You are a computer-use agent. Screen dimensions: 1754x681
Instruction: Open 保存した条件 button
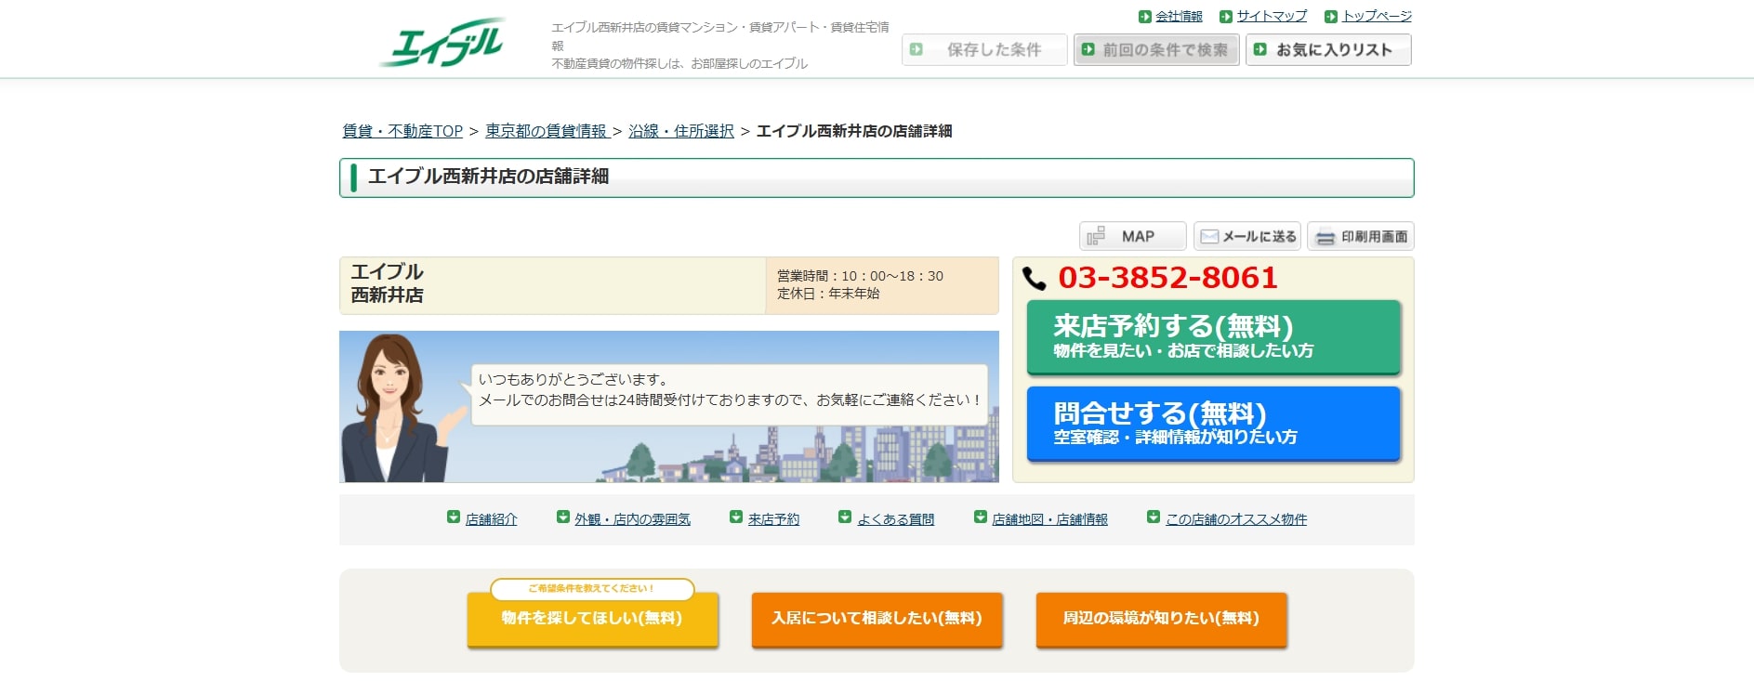coord(984,50)
